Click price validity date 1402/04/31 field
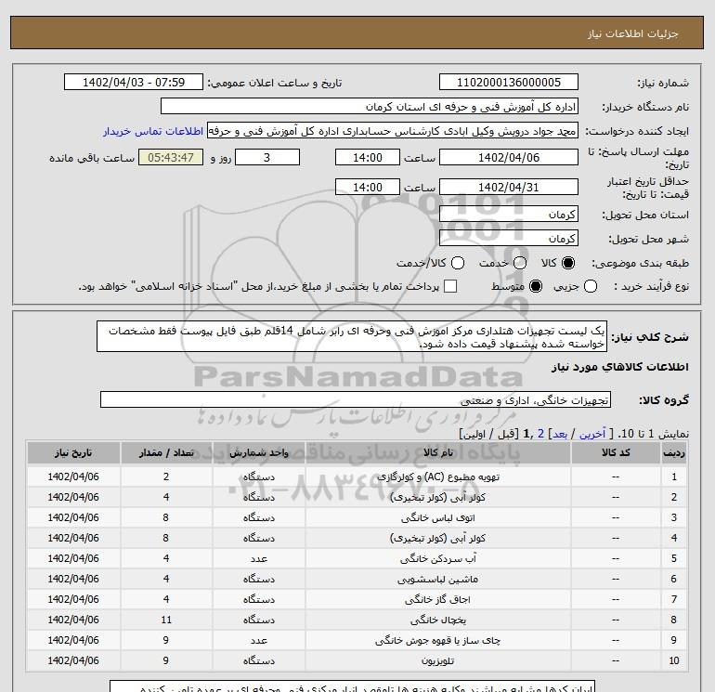The image size is (715, 692). [x=509, y=188]
